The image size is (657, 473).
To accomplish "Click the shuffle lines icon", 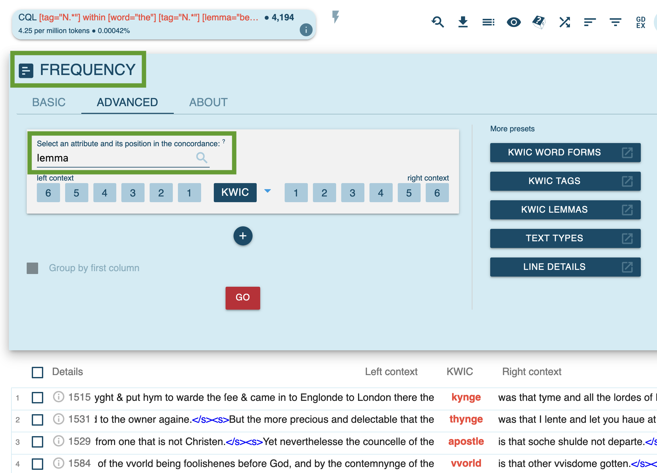I will 565,22.
